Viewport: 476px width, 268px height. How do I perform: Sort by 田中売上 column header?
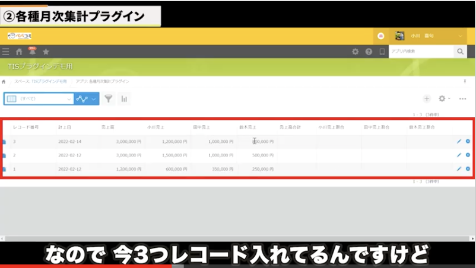202,127
